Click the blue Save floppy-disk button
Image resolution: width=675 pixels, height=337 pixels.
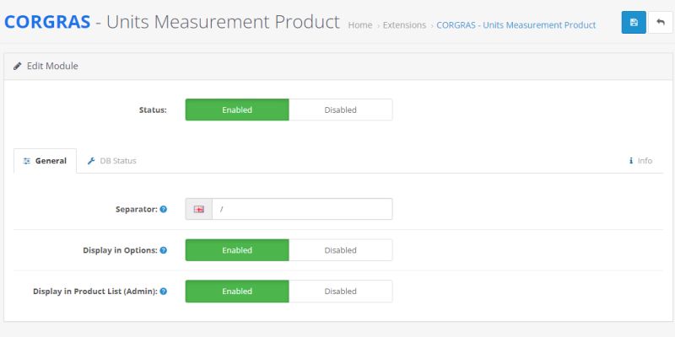click(634, 23)
